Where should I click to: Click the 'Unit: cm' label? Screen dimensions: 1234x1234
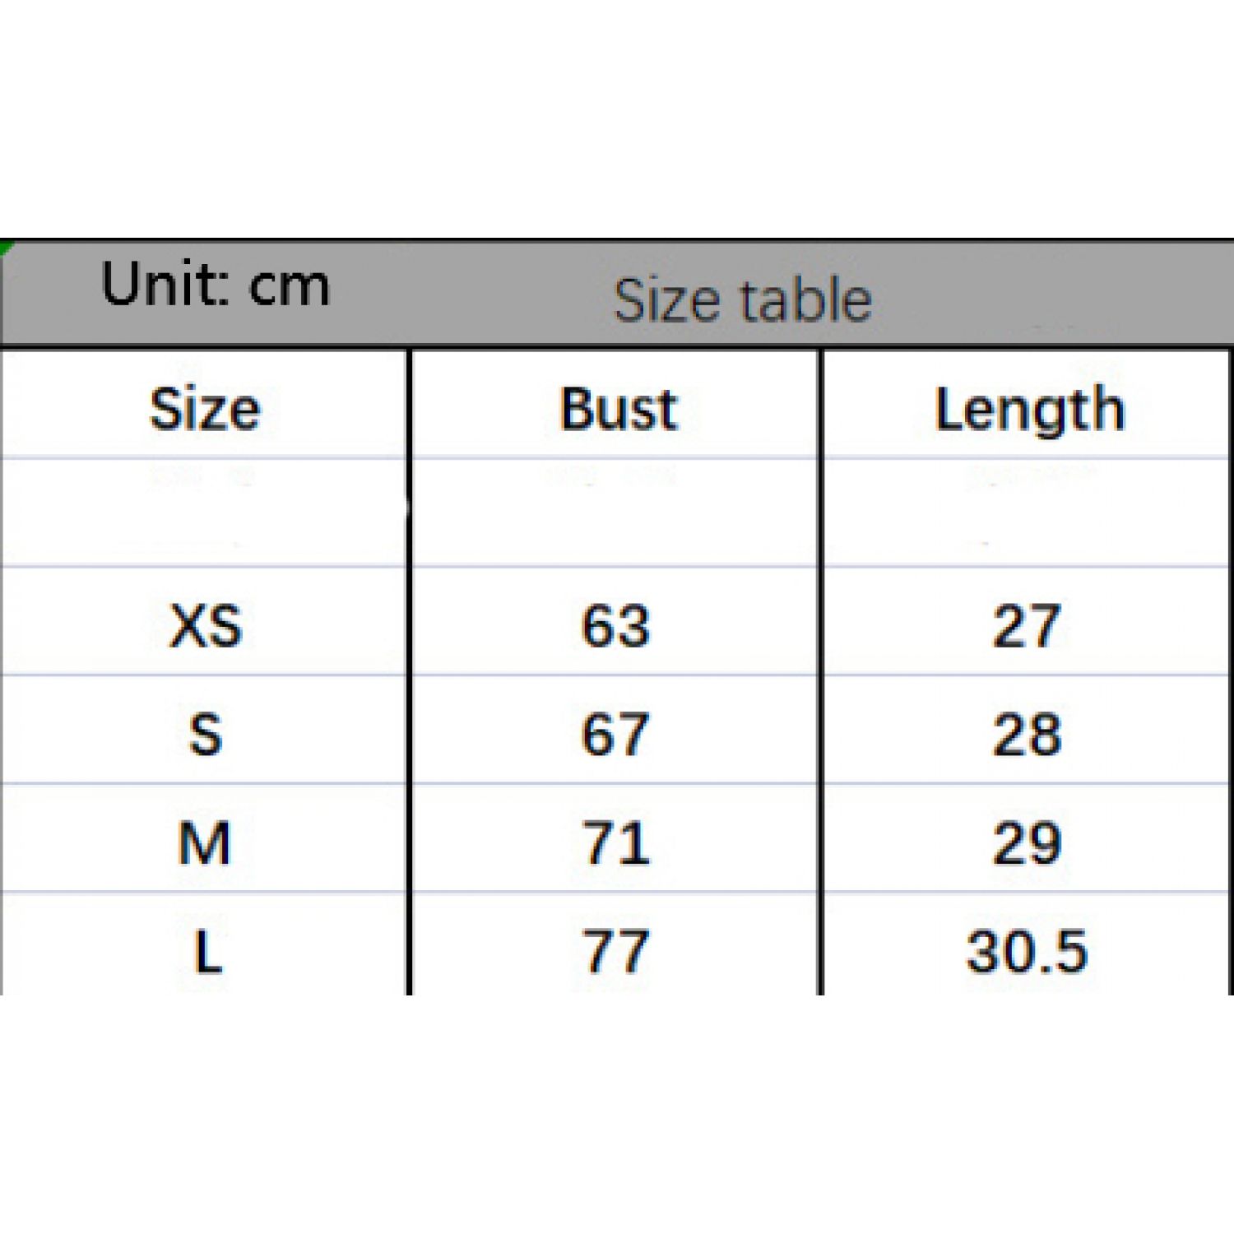point(216,285)
